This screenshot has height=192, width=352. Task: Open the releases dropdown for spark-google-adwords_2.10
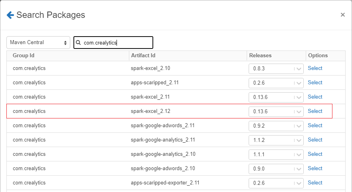click(x=276, y=169)
